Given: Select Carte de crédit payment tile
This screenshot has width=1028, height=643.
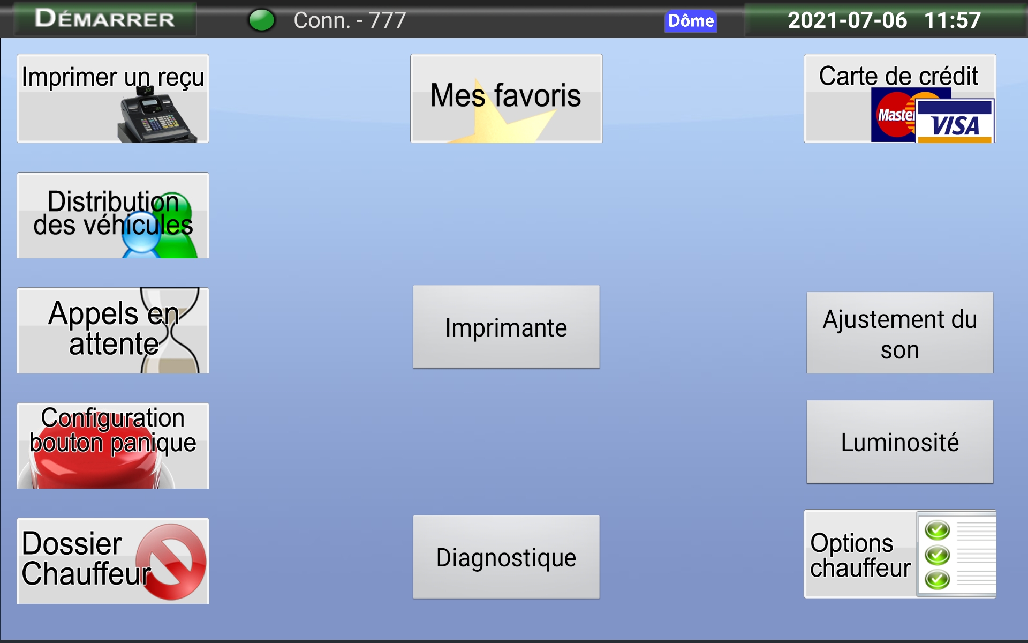Looking at the screenshot, I should click(x=900, y=99).
